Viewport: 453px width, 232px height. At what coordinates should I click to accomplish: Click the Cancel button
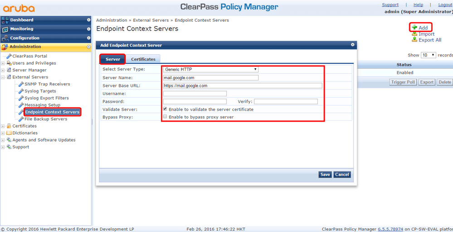(x=342, y=175)
